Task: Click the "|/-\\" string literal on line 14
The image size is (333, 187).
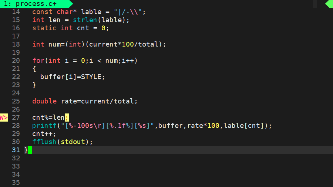Action: pos(128,12)
